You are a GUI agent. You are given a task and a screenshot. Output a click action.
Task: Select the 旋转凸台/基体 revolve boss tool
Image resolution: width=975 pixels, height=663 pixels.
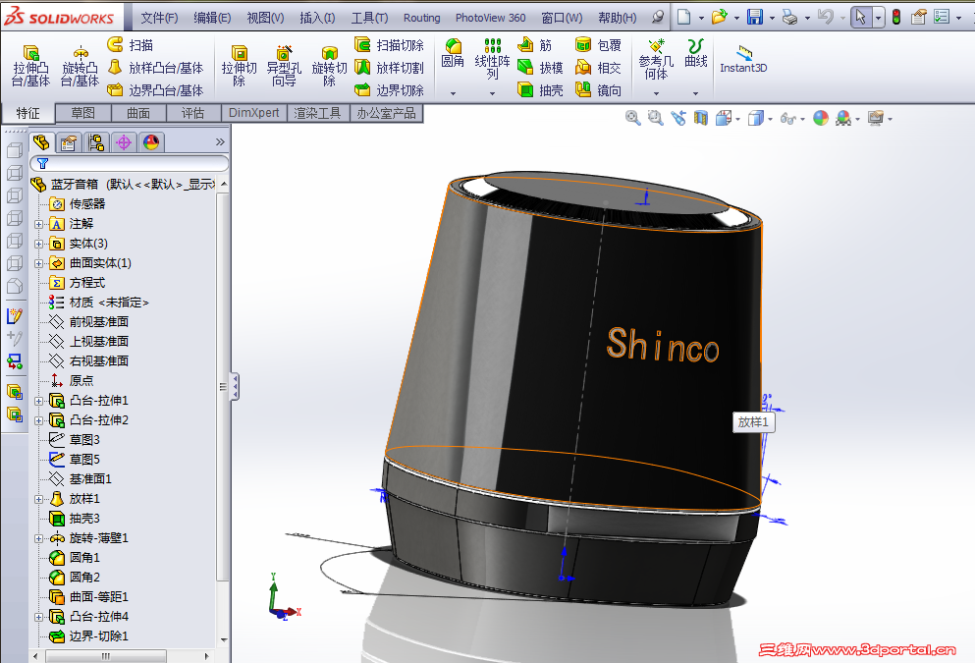click(80, 67)
